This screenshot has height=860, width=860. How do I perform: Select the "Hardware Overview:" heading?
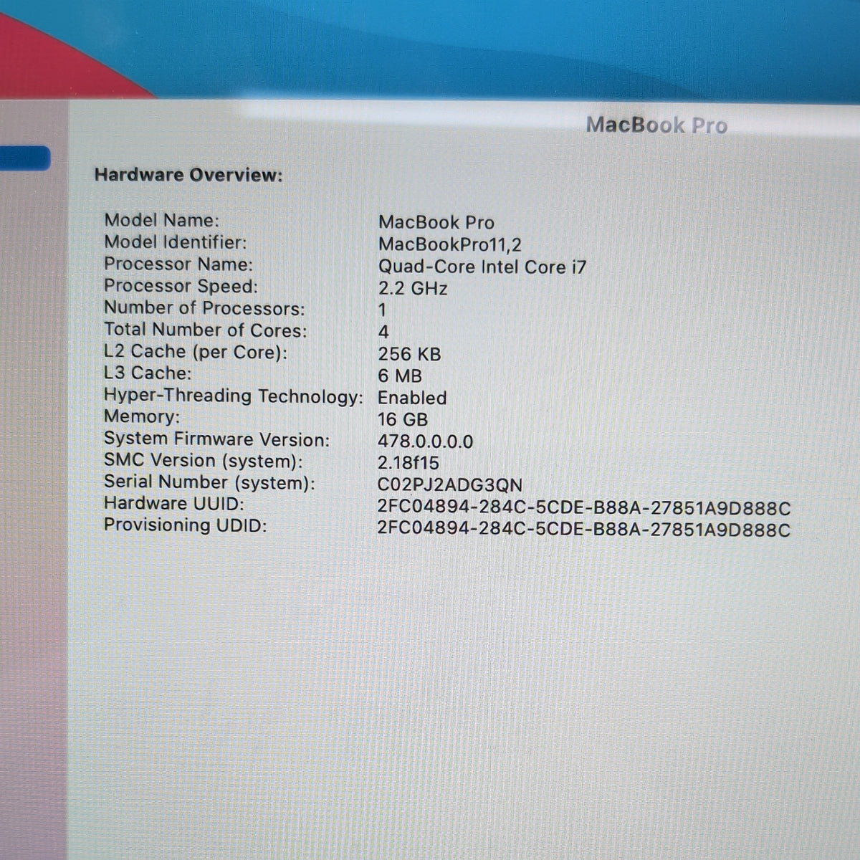click(188, 175)
